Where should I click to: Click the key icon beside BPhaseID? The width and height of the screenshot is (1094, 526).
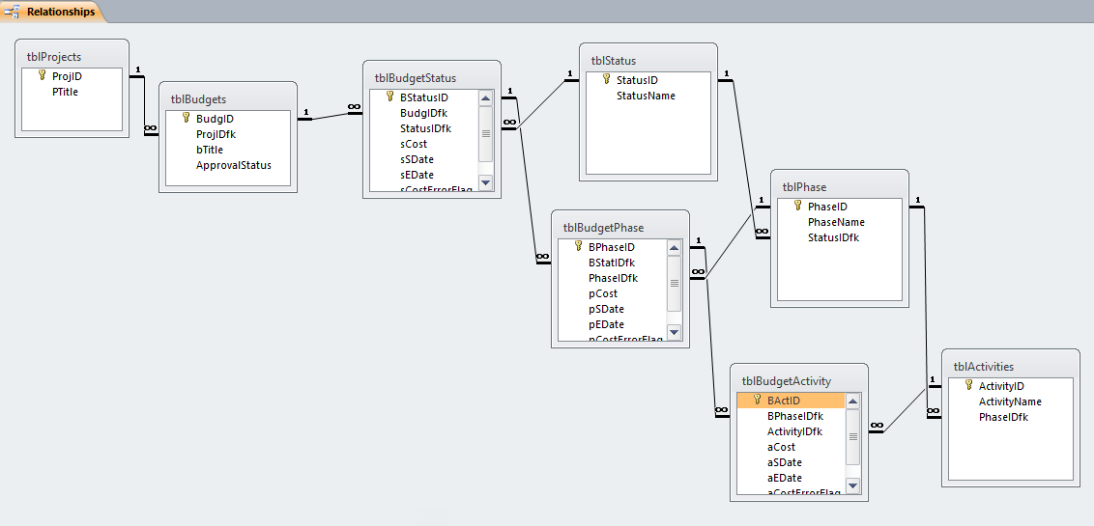click(578, 246)
